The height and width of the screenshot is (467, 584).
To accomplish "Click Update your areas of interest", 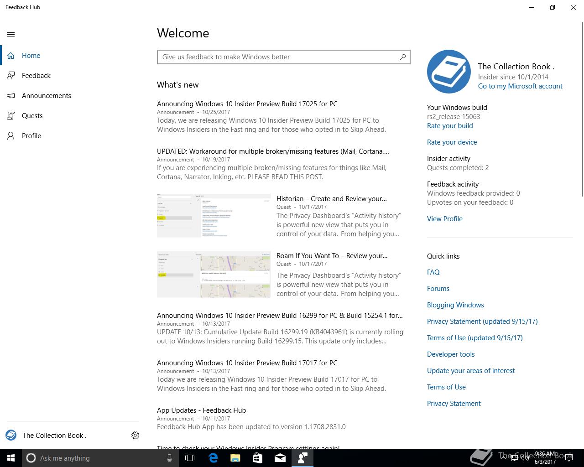I will point(471,371).
